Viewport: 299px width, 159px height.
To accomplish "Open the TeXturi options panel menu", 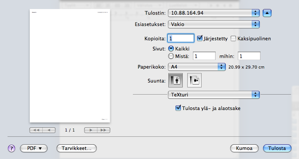I will (214, 95).
